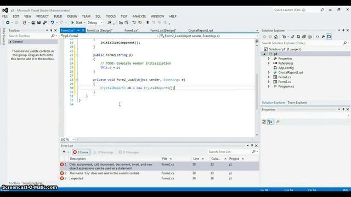Viewport: 351px width, 197px height.
Task: Switch to Form2.cs [Design] tab
Action: (x=99, y=31)
